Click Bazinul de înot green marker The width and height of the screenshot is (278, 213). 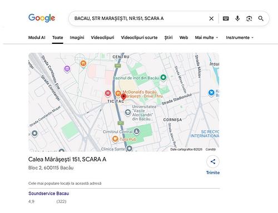tap(163, 78)
